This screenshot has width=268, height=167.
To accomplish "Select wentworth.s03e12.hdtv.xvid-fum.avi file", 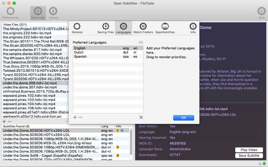I will point(35,117).
